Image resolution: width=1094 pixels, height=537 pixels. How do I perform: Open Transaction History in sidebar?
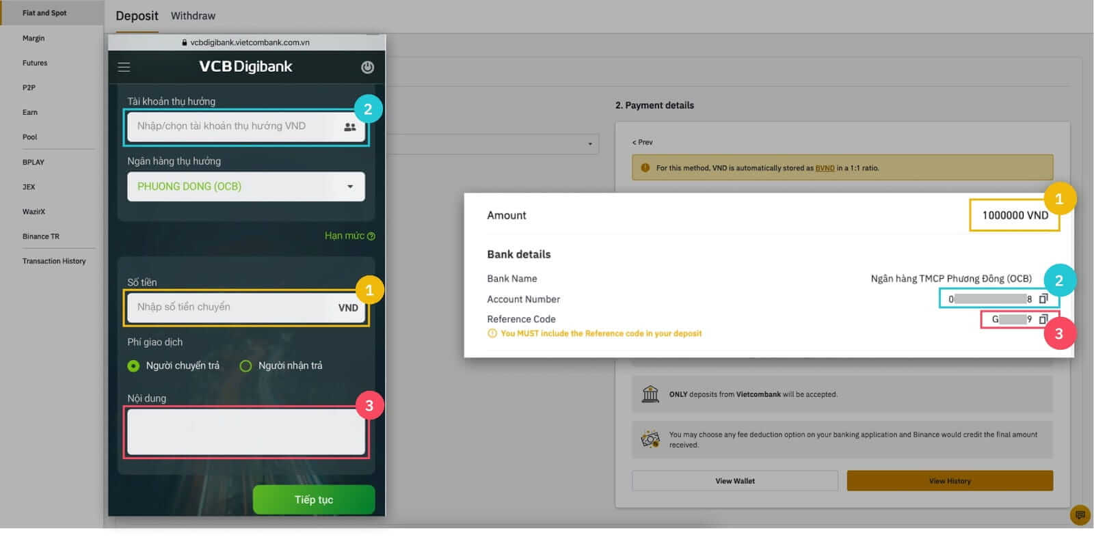(x=54, y=261)
